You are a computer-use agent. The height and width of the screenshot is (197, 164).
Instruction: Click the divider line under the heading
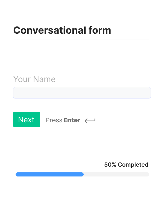point(81,39)
